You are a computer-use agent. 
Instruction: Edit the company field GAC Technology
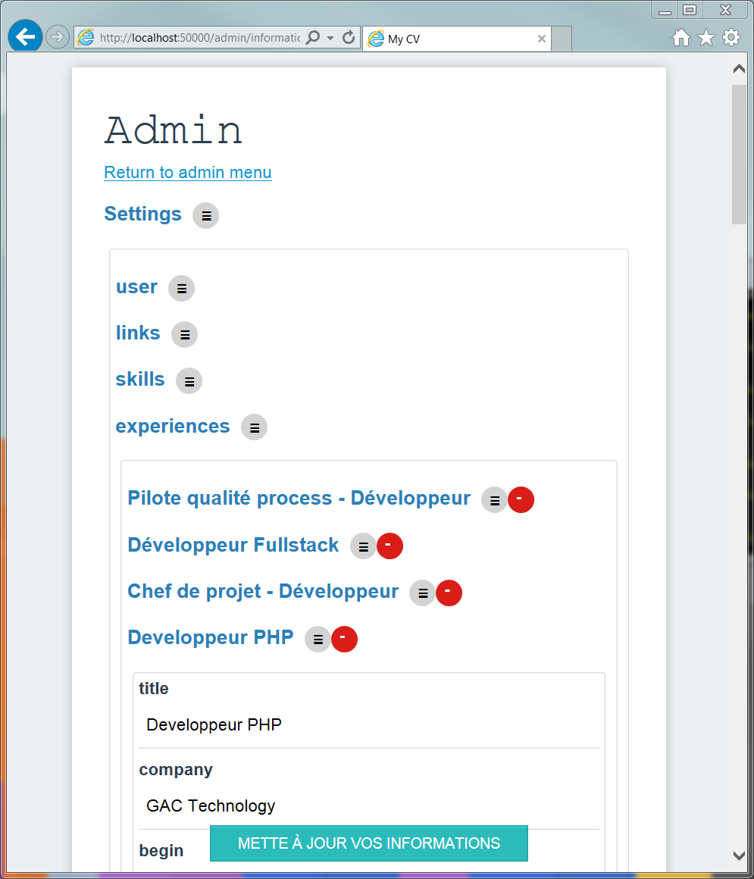(369, 806)
